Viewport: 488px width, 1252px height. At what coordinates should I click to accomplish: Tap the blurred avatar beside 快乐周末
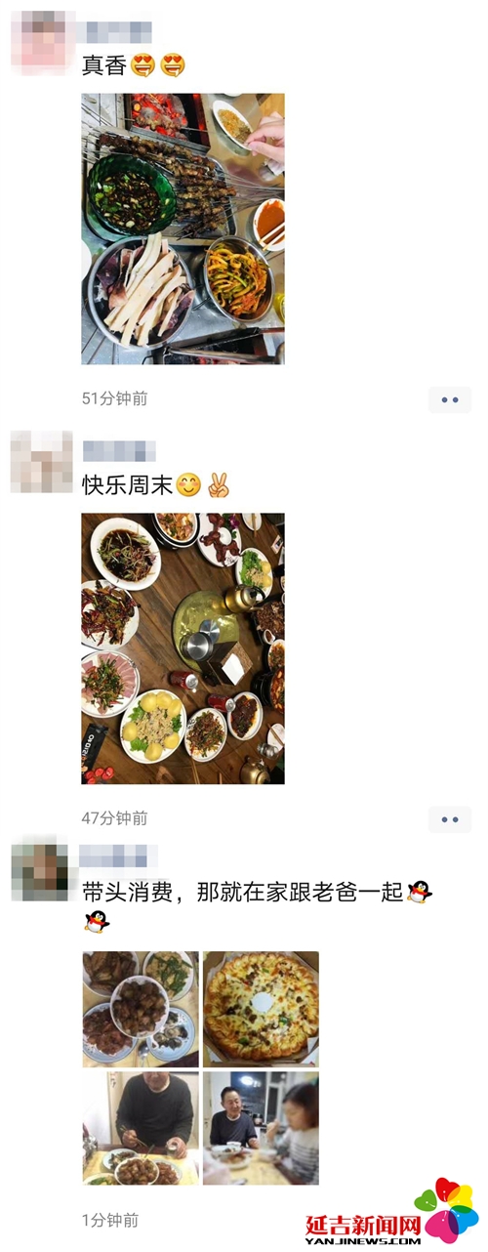[x=41, y=461]
